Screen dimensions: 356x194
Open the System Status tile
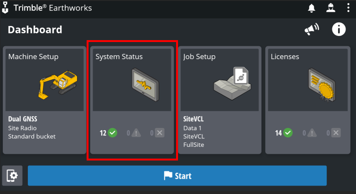(132, 100)
